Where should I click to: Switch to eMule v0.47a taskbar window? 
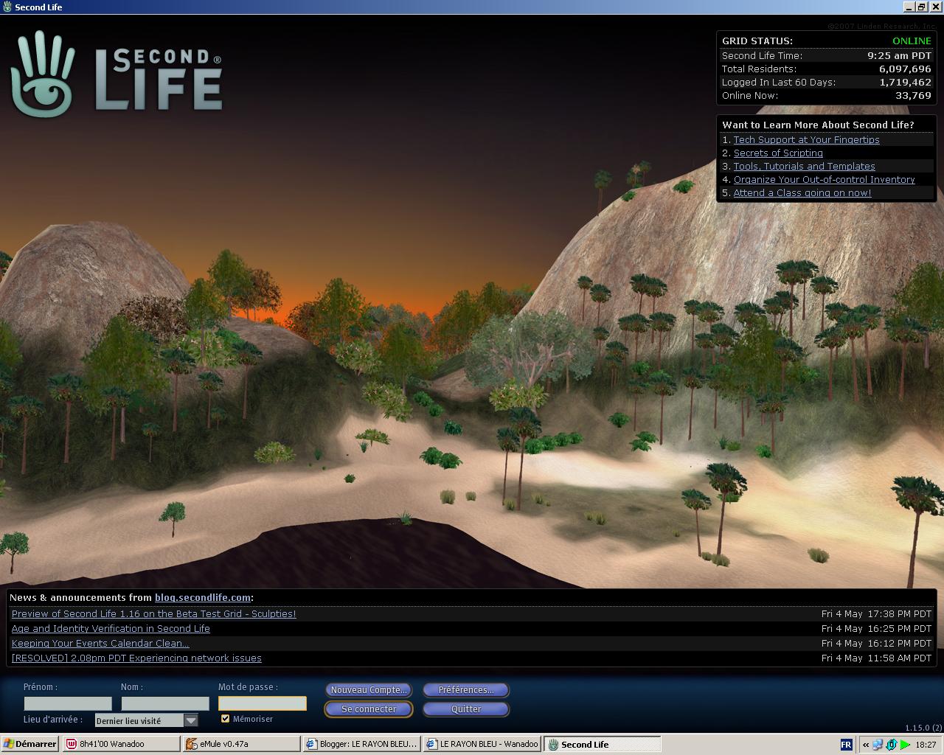point(241,744)
